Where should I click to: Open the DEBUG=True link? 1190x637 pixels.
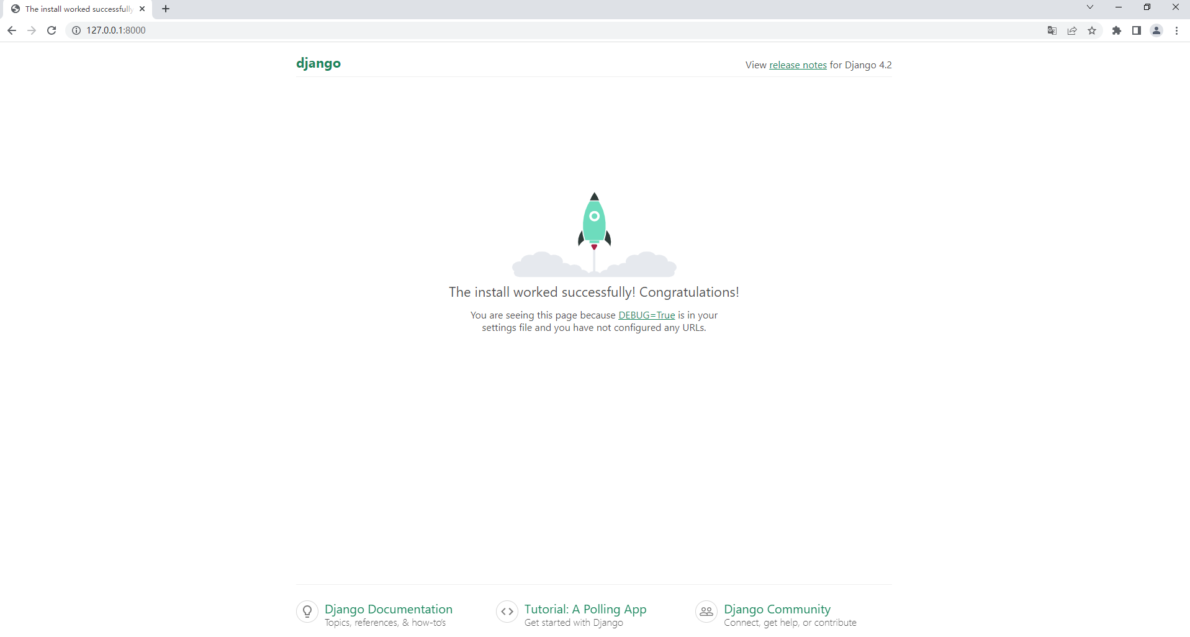click(x=646, y=315)
